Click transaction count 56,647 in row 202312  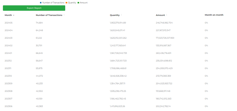click(x=39, y=61)
